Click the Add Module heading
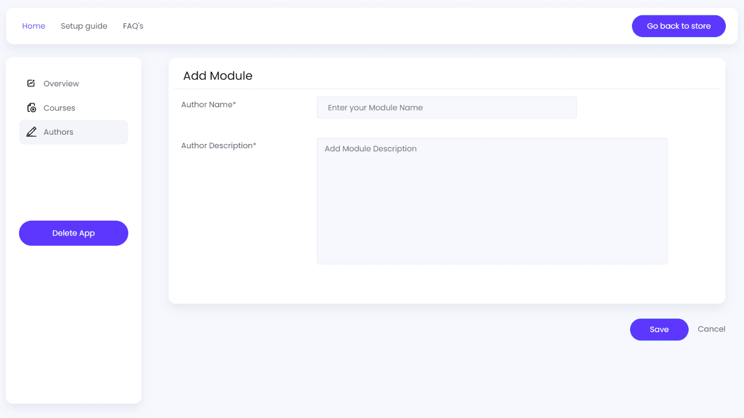This screenshot has height=418, width=744. [x=218, y=76]
